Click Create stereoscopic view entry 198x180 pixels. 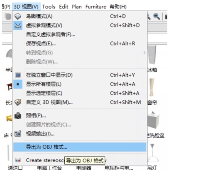click(80, 160)
